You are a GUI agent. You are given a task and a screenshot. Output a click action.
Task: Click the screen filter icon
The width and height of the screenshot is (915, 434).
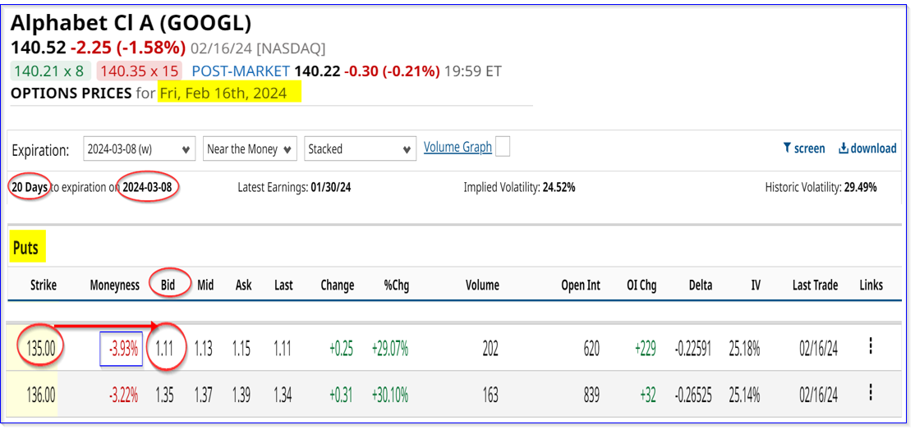point(789,148)
